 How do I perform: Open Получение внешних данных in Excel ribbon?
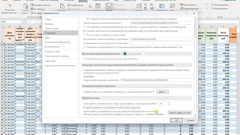[x=10, y=8]
